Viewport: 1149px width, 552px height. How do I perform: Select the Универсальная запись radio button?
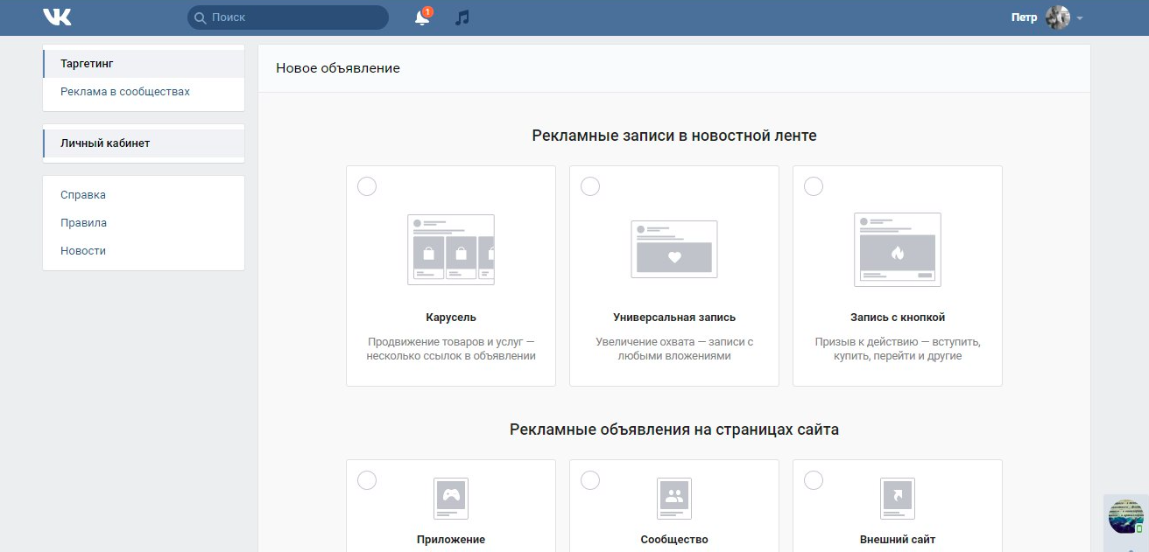590,186
